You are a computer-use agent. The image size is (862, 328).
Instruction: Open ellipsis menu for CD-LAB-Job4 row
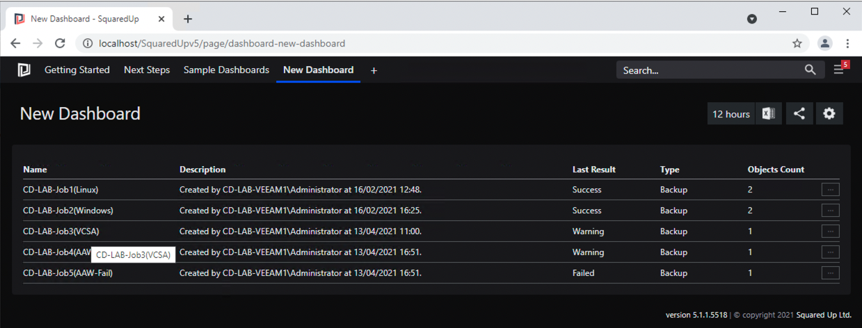coord(830,252)
